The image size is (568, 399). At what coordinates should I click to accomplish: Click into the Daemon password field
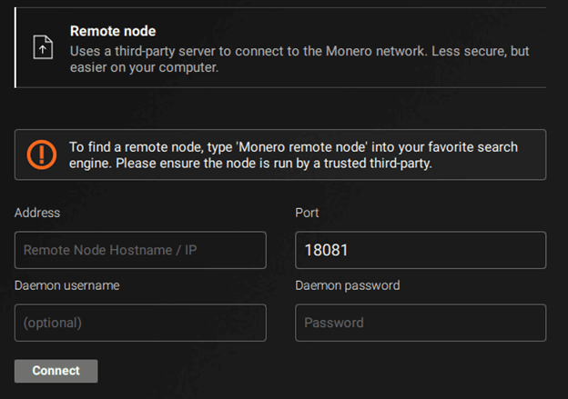click(x=421, y=323)
